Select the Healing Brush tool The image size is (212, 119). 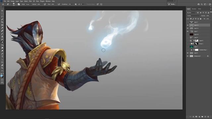coord(2,31)
